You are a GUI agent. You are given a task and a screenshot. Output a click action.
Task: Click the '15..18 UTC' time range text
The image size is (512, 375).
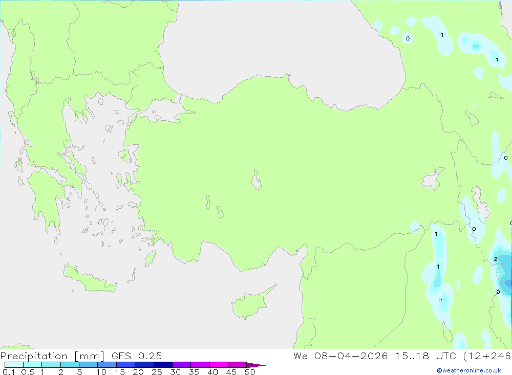click(426, 356)
